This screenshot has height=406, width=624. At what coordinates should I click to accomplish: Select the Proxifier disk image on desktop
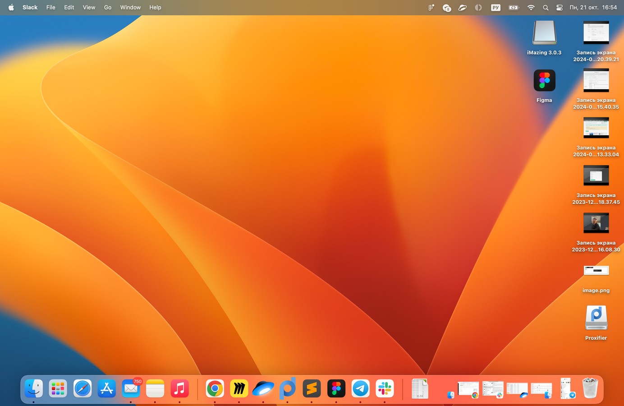(596, 323)
